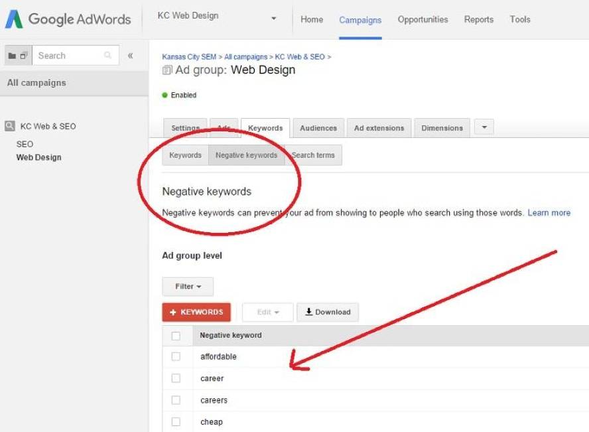Open the Opportunities menu
This screenshot has height=432, width=589.
[423, 19]
